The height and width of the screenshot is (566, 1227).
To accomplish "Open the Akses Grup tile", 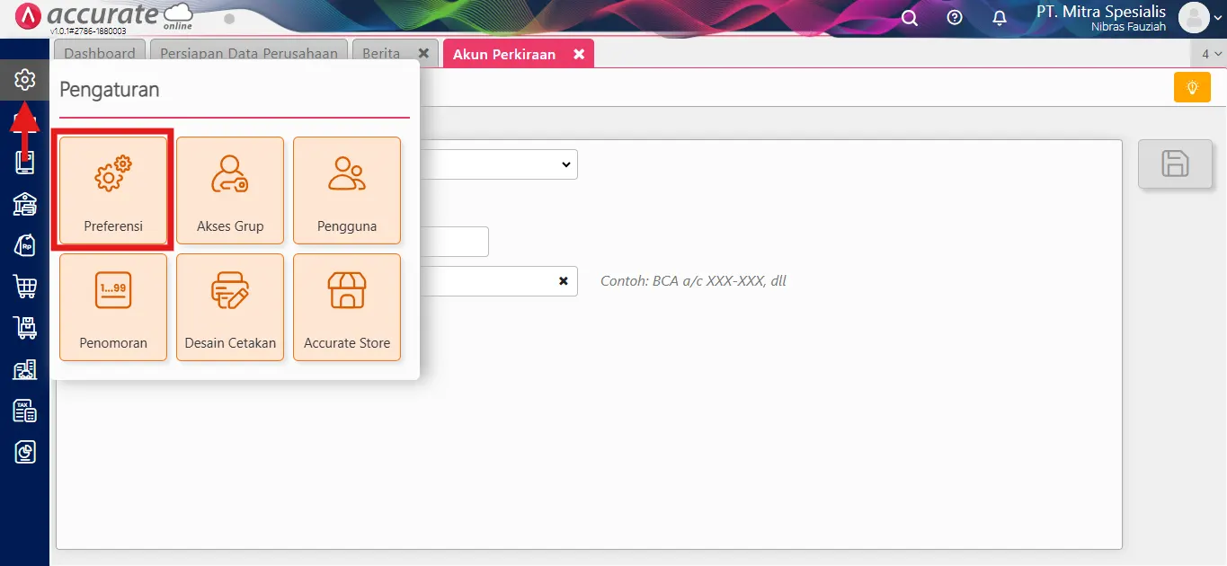I will 230,190.
